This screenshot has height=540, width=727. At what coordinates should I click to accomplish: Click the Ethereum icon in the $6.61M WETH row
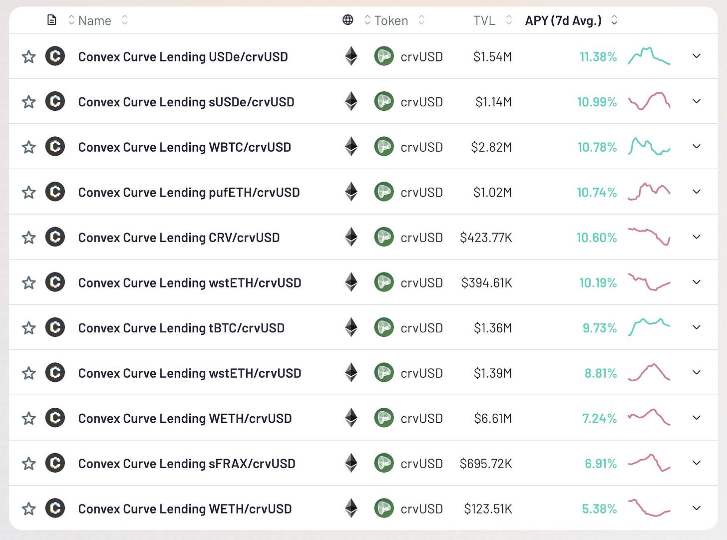[x=352, y=418]
